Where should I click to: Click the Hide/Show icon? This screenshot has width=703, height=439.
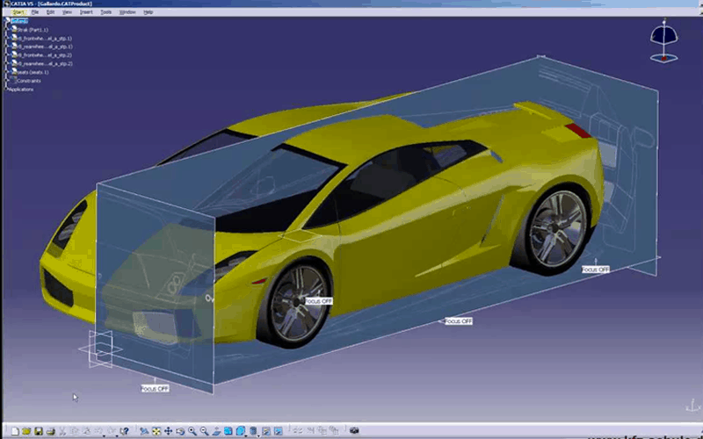(x=266, y=431)
